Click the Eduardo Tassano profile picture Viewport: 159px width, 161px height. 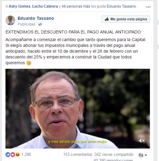(x=10, y=20)
